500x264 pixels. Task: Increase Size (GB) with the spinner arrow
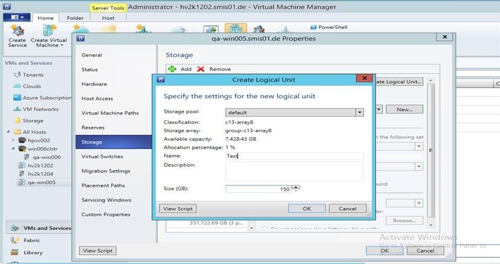(296, 187)
